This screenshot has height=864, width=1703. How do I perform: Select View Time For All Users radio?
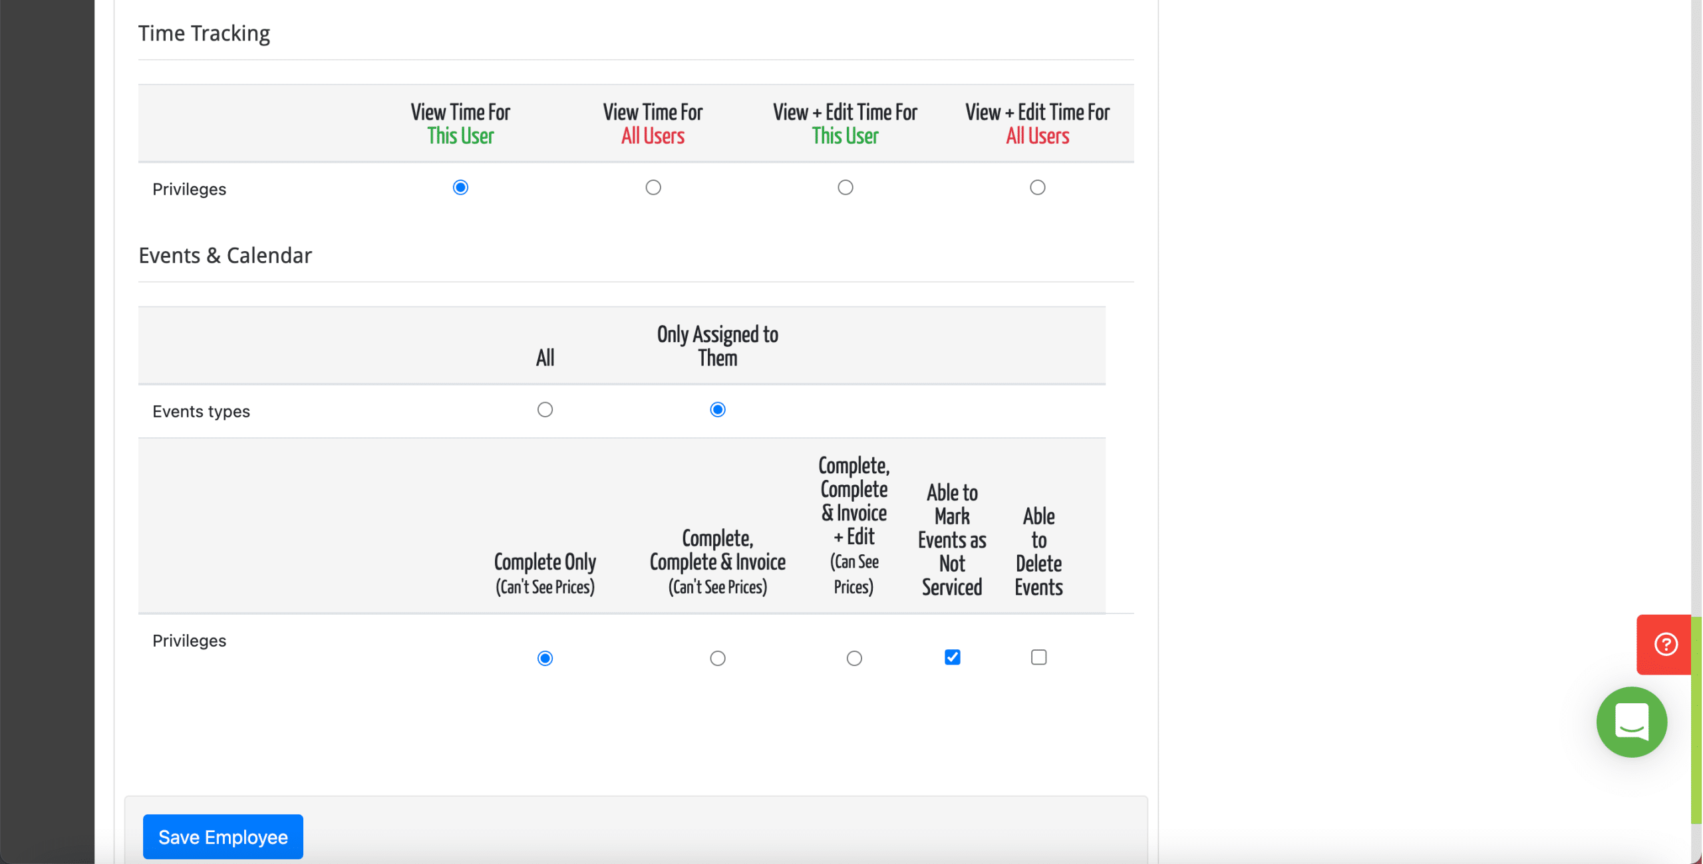[x=653, y=187]
